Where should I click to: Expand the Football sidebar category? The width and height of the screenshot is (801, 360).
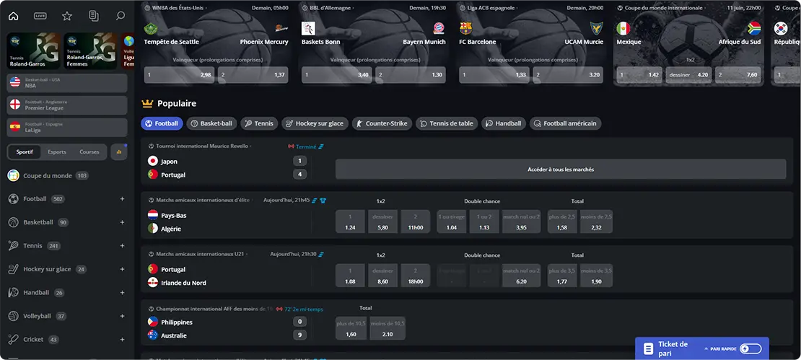[x=122, y=199]
